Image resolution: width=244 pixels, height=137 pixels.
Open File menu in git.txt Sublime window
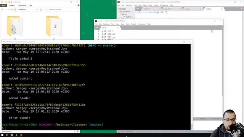[x=96, y=24]
